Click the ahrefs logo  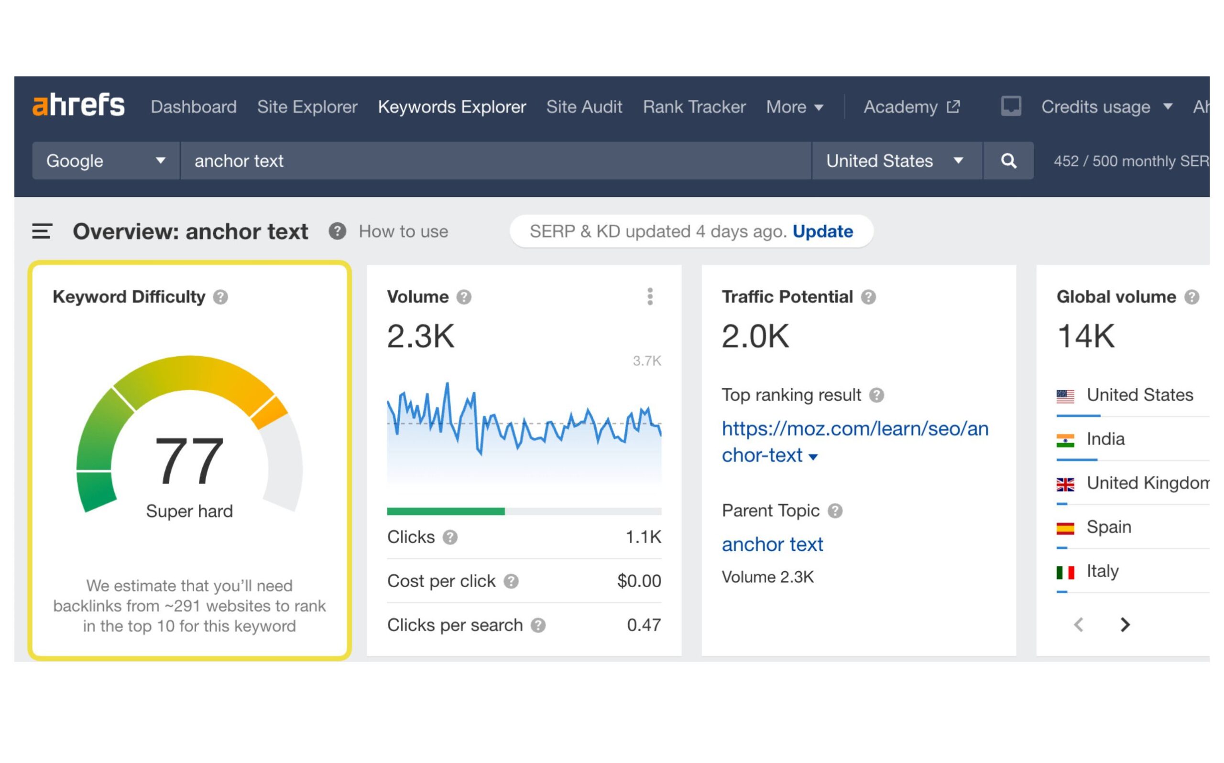[x=78, y=106]
